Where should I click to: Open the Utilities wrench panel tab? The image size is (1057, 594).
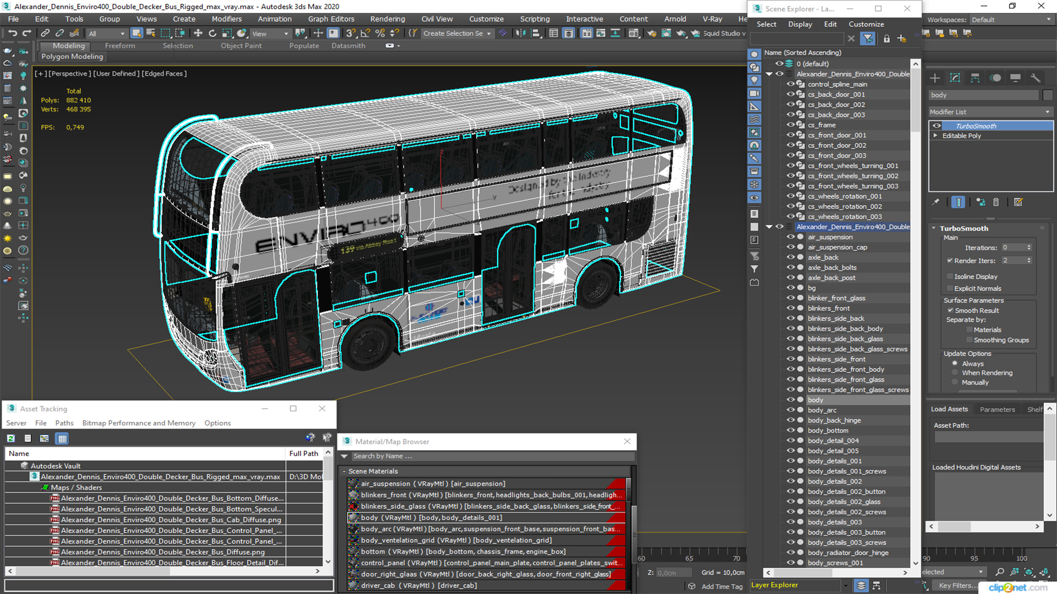point(1036,78)
